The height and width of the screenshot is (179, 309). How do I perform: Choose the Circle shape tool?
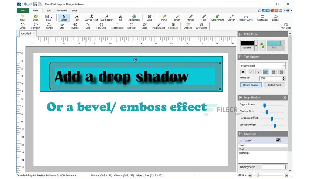[x=23, y=26]
